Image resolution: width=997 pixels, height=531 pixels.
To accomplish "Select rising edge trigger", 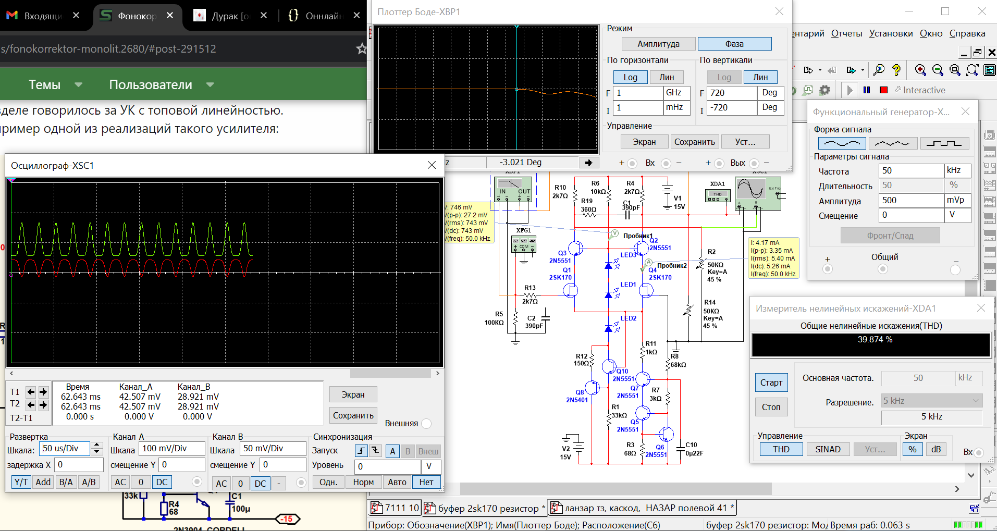I will pyautogui.click(x=361, y=451).
